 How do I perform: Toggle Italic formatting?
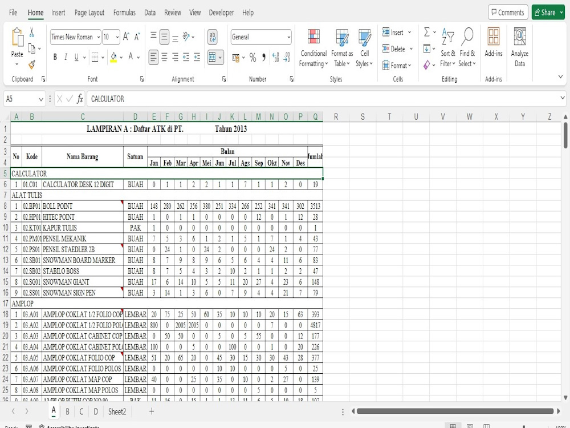click(66, 57)
